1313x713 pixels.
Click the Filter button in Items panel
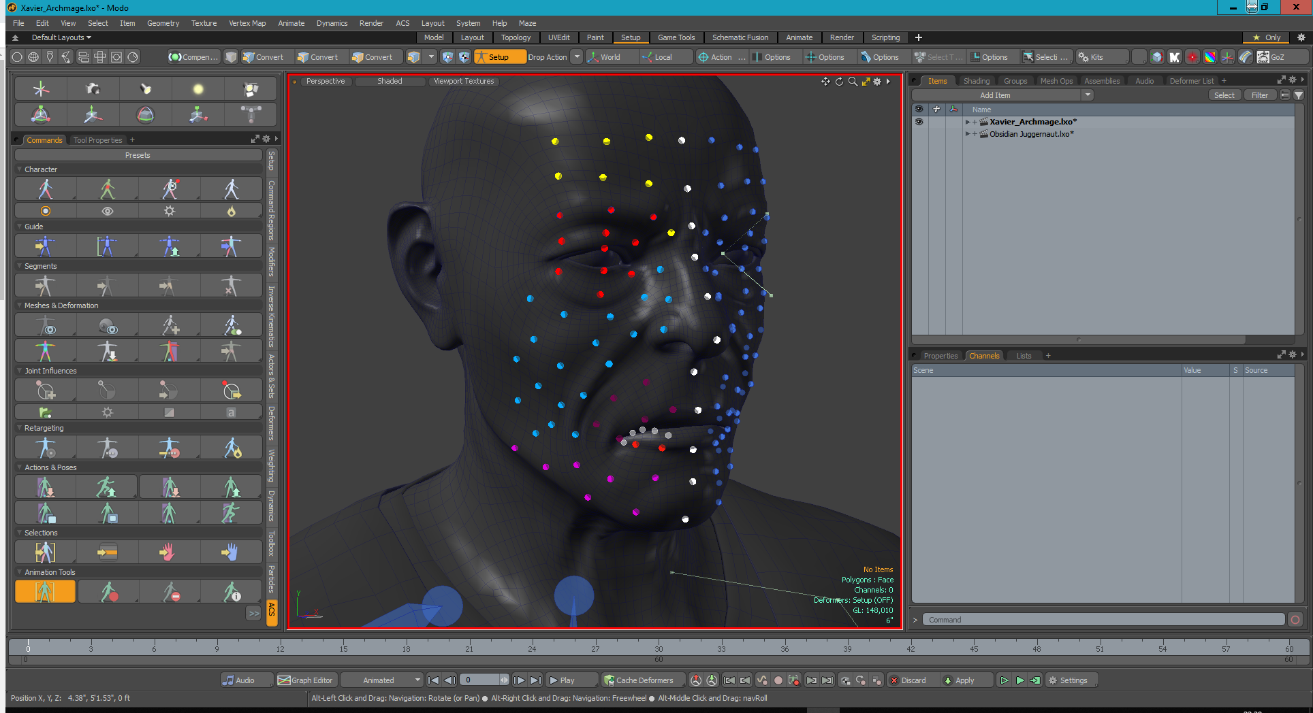pos(1260,95)
